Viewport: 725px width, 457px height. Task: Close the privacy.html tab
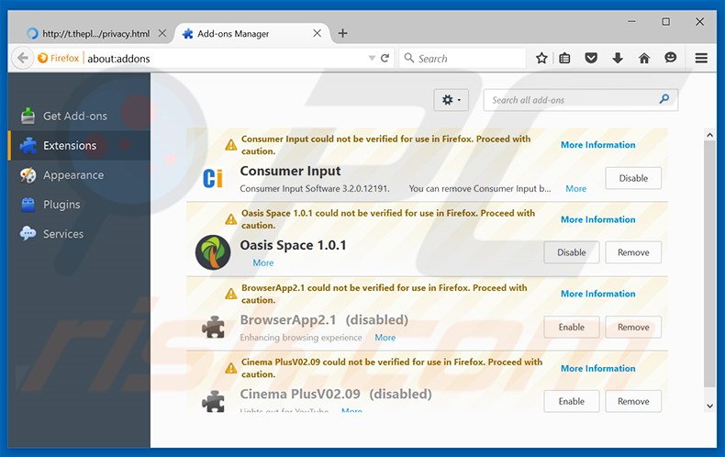click(x=162, y=33)
